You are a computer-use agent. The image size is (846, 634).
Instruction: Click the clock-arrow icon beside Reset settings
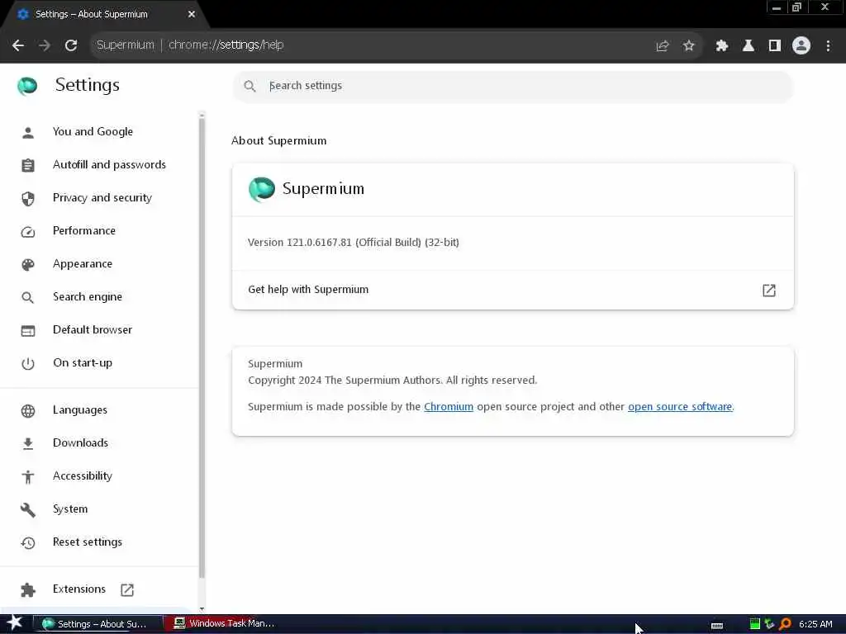(x=28, y=543)
